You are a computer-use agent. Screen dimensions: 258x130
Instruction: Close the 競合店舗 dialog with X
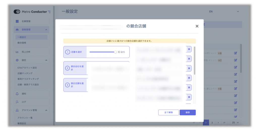click(197, 26)
